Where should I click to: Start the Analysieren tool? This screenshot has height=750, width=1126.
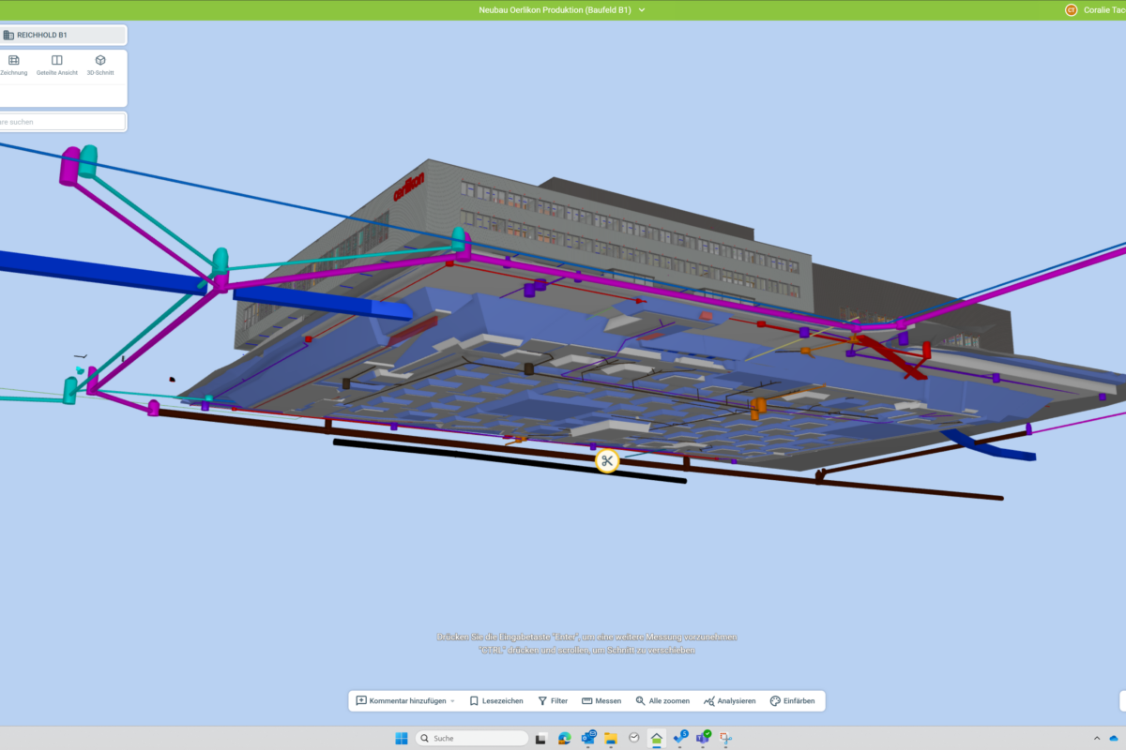729,701
